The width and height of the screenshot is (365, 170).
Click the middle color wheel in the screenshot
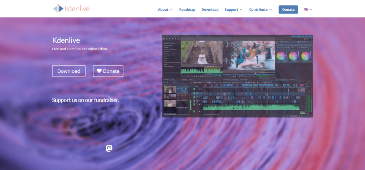coord(294,56)
